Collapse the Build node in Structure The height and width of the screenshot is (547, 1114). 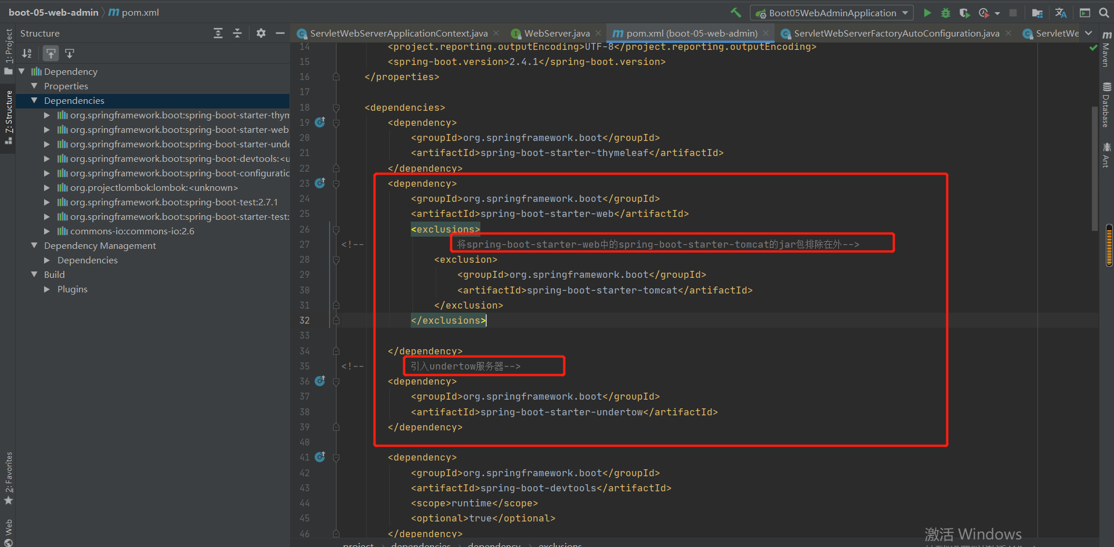pyautogui.click(x=34, y=274)
